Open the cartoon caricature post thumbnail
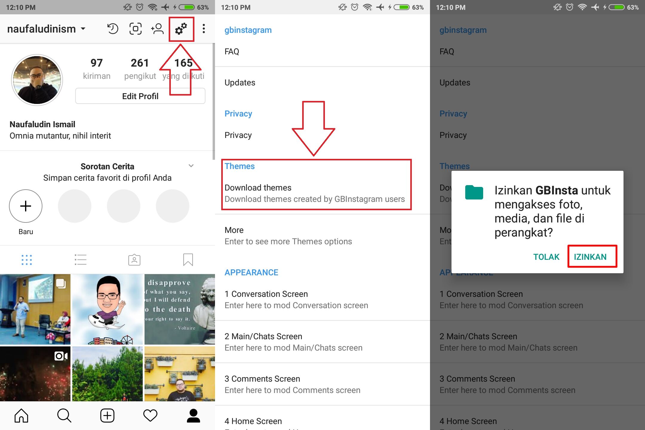Viewport: 645px width, 430px height. (x=107, y=309)
